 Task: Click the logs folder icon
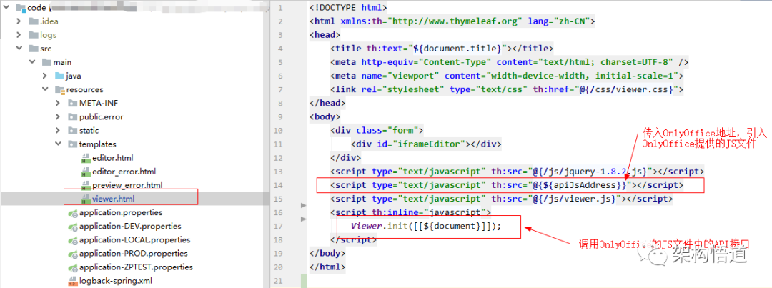pos(34,35)
